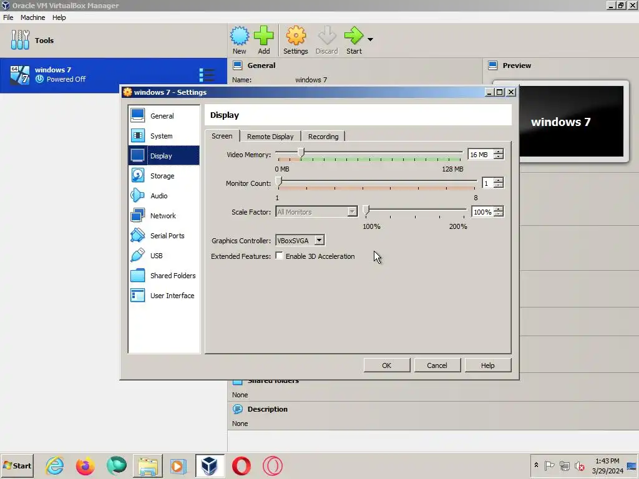Click the Discard toolbar icon
This screenshot has height=479, width=639.
click(326, 40)
